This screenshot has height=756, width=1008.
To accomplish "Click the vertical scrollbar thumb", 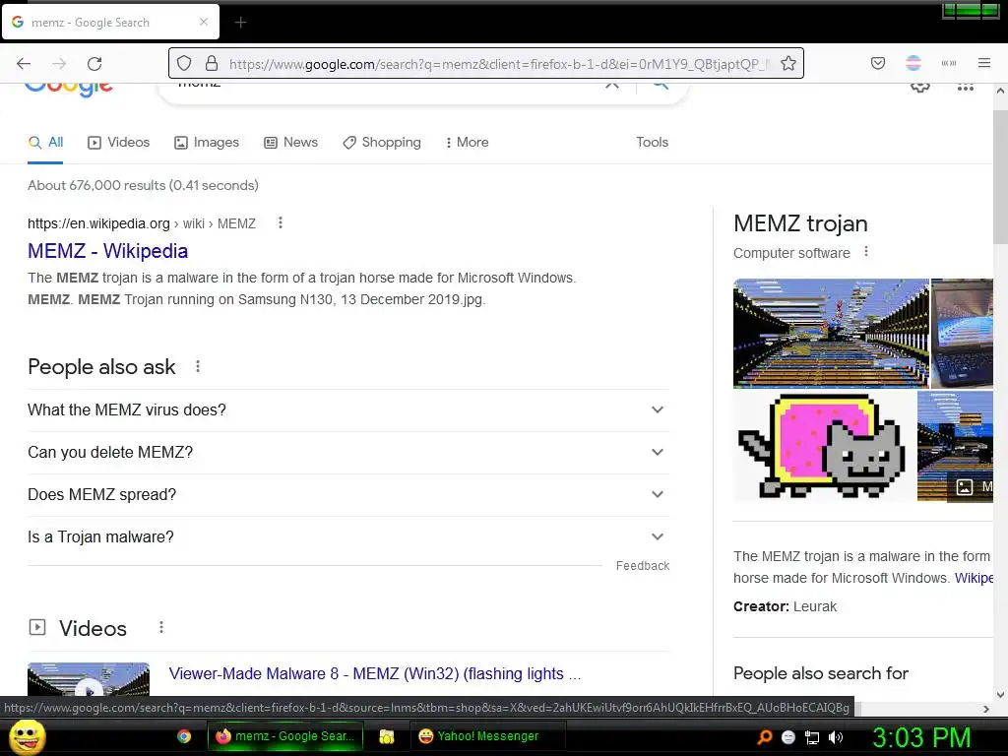I will coord(1000,177).
